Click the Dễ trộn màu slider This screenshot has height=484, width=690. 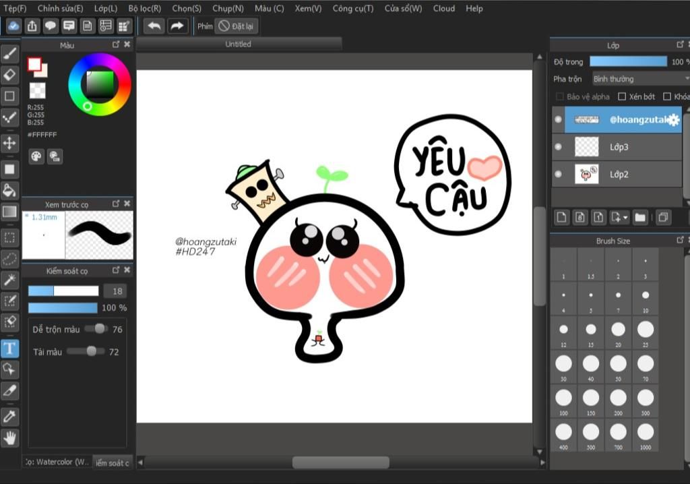(96, 328)
